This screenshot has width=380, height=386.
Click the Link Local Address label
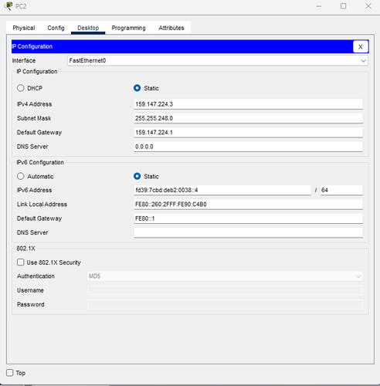[42, 205]
